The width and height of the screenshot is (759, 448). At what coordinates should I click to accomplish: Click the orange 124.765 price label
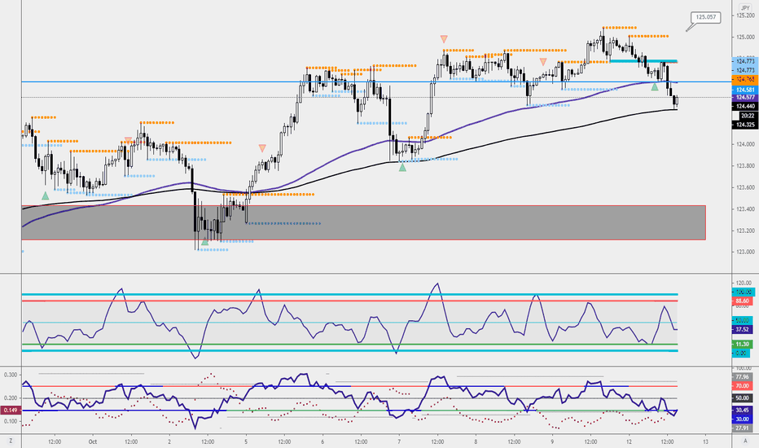pyautogui.click(x=745, y=79)
